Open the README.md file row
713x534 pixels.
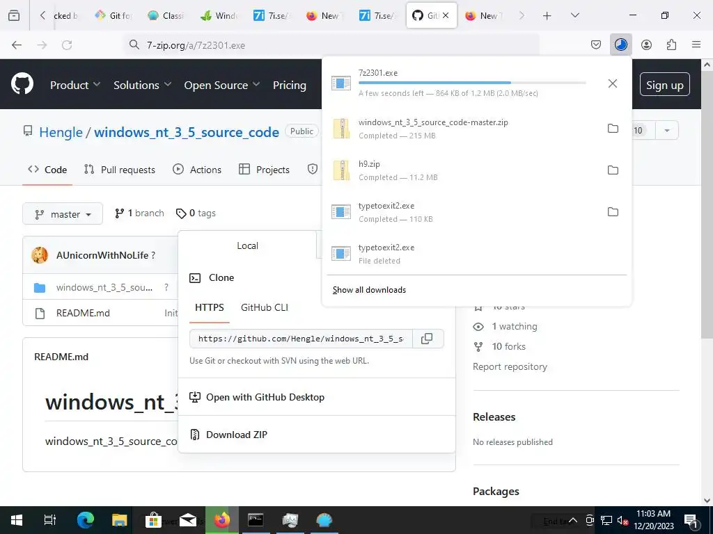pos(83,313)
